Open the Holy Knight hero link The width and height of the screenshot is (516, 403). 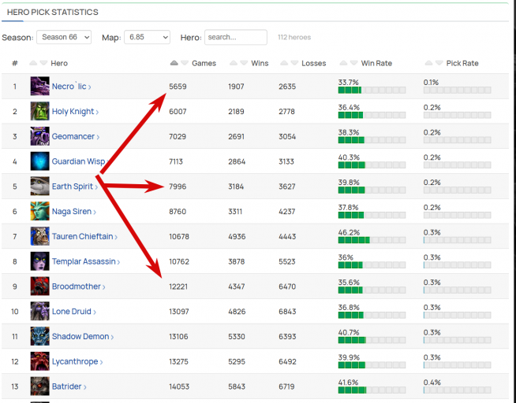point(76,112)
